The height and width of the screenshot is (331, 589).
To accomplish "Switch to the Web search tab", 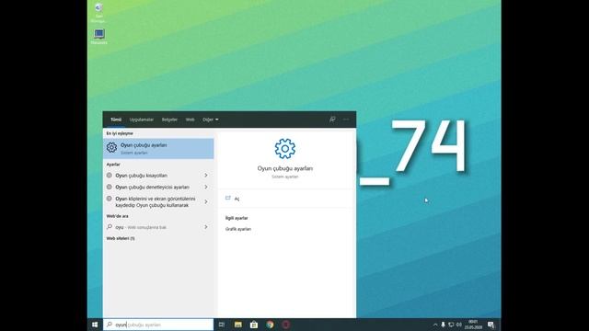I will point(191,120).
